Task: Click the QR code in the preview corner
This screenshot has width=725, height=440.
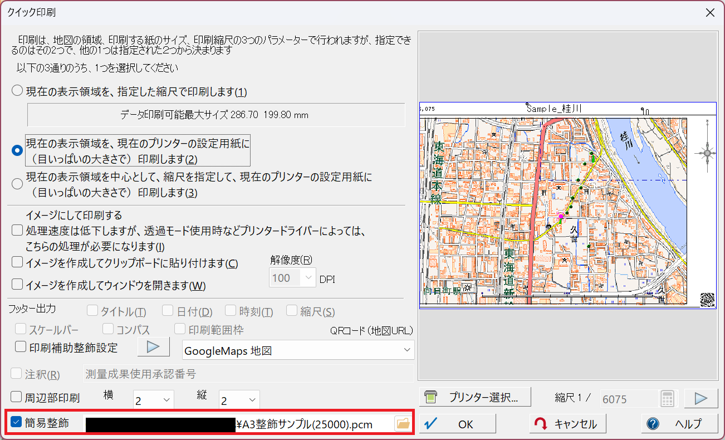Action: (707, 299)
